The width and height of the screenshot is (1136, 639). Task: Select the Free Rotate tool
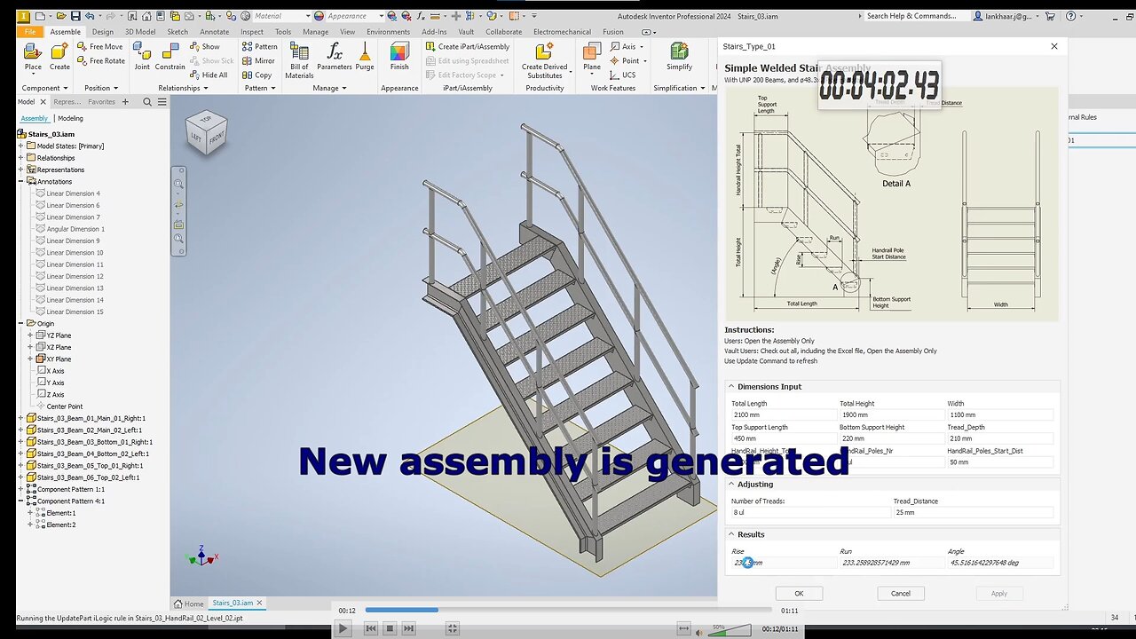[101, 60]
